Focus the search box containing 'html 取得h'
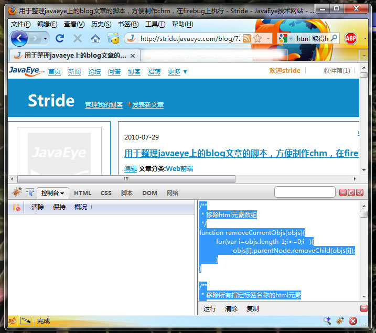 tap(312, 39)
